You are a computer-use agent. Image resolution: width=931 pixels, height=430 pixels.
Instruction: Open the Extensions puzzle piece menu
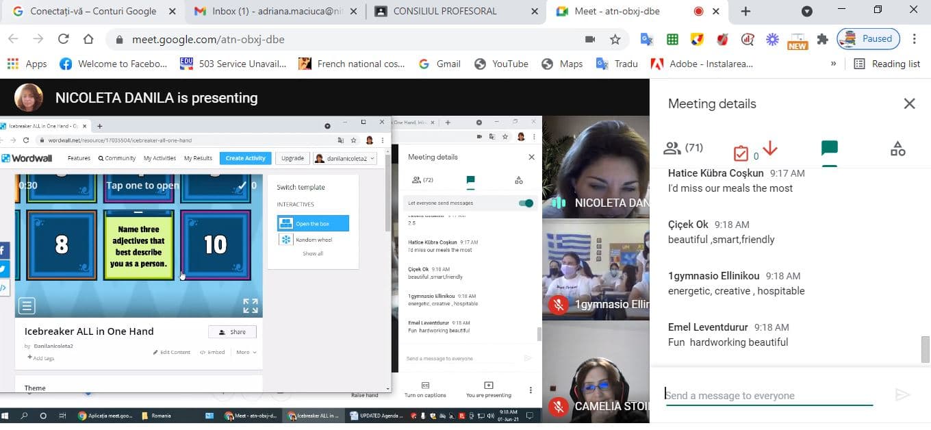(x=823, y=40)
